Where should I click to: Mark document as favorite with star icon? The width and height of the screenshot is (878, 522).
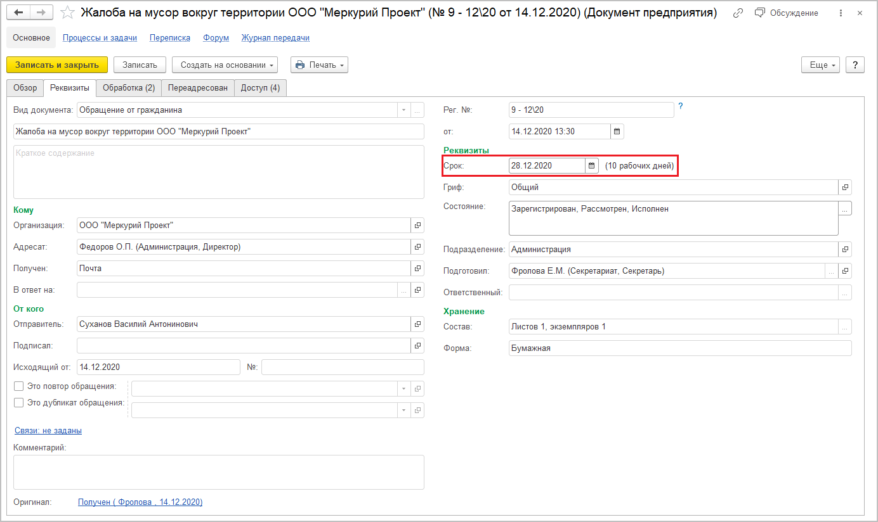(67, 13)
